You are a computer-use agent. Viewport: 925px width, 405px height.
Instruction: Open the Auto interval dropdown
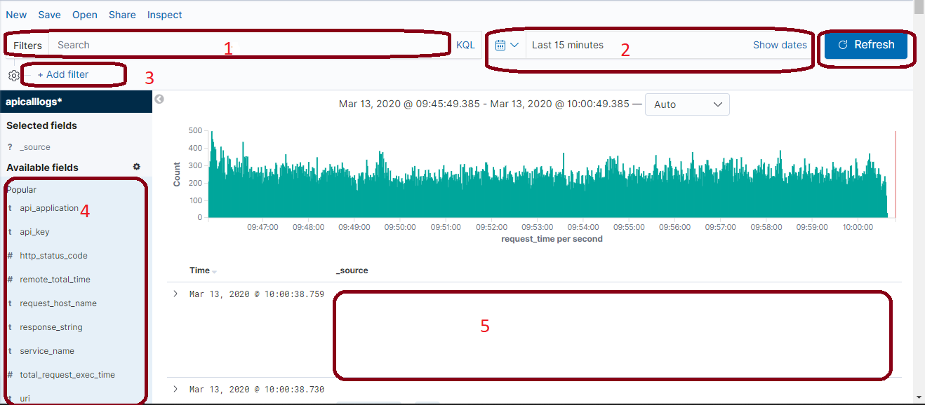687,104
